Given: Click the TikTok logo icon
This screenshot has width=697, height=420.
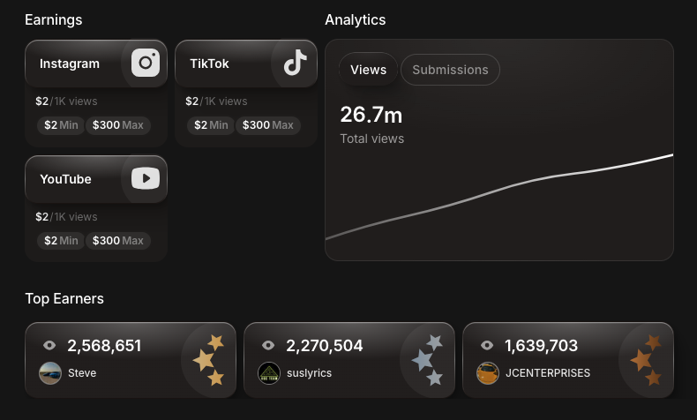Looking at the screenshot, I should click(296, 63).
